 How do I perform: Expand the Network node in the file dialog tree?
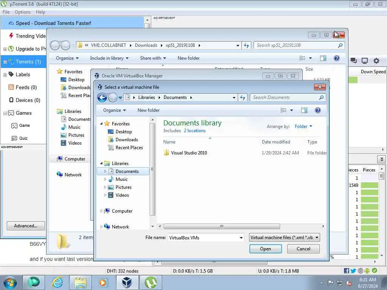click(101, 227)
